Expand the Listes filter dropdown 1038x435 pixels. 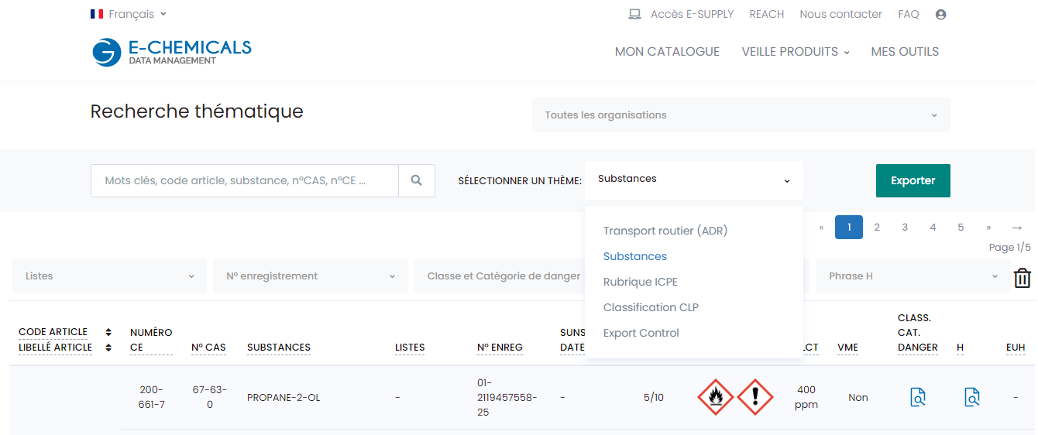coord(109,276)
